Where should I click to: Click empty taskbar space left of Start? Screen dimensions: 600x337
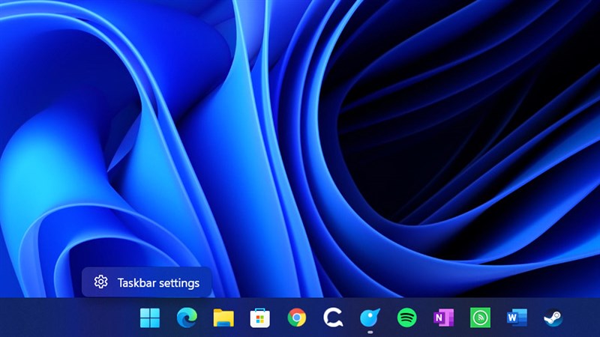pyautogui.click(x=67, y=318)
